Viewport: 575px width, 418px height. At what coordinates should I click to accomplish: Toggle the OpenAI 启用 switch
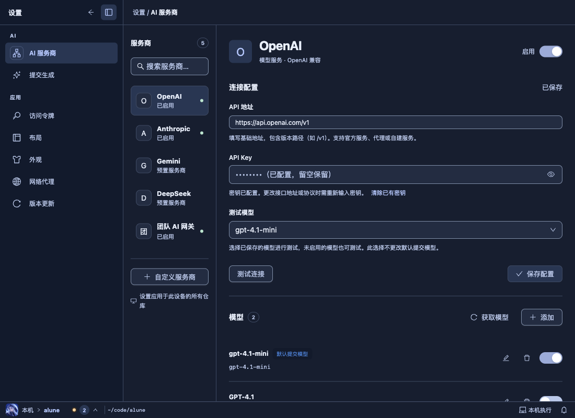[x=550, y=52]
